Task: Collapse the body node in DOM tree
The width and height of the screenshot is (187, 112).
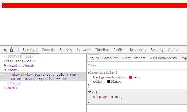Action: 5,70
